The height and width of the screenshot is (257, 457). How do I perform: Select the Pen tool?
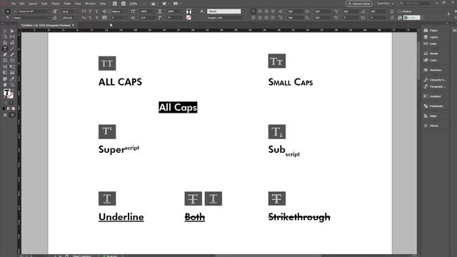coord(5,54)
